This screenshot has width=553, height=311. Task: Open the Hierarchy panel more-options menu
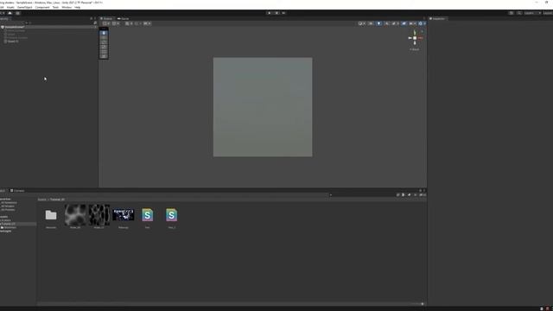pyautogui.click(x=95, y=18)
